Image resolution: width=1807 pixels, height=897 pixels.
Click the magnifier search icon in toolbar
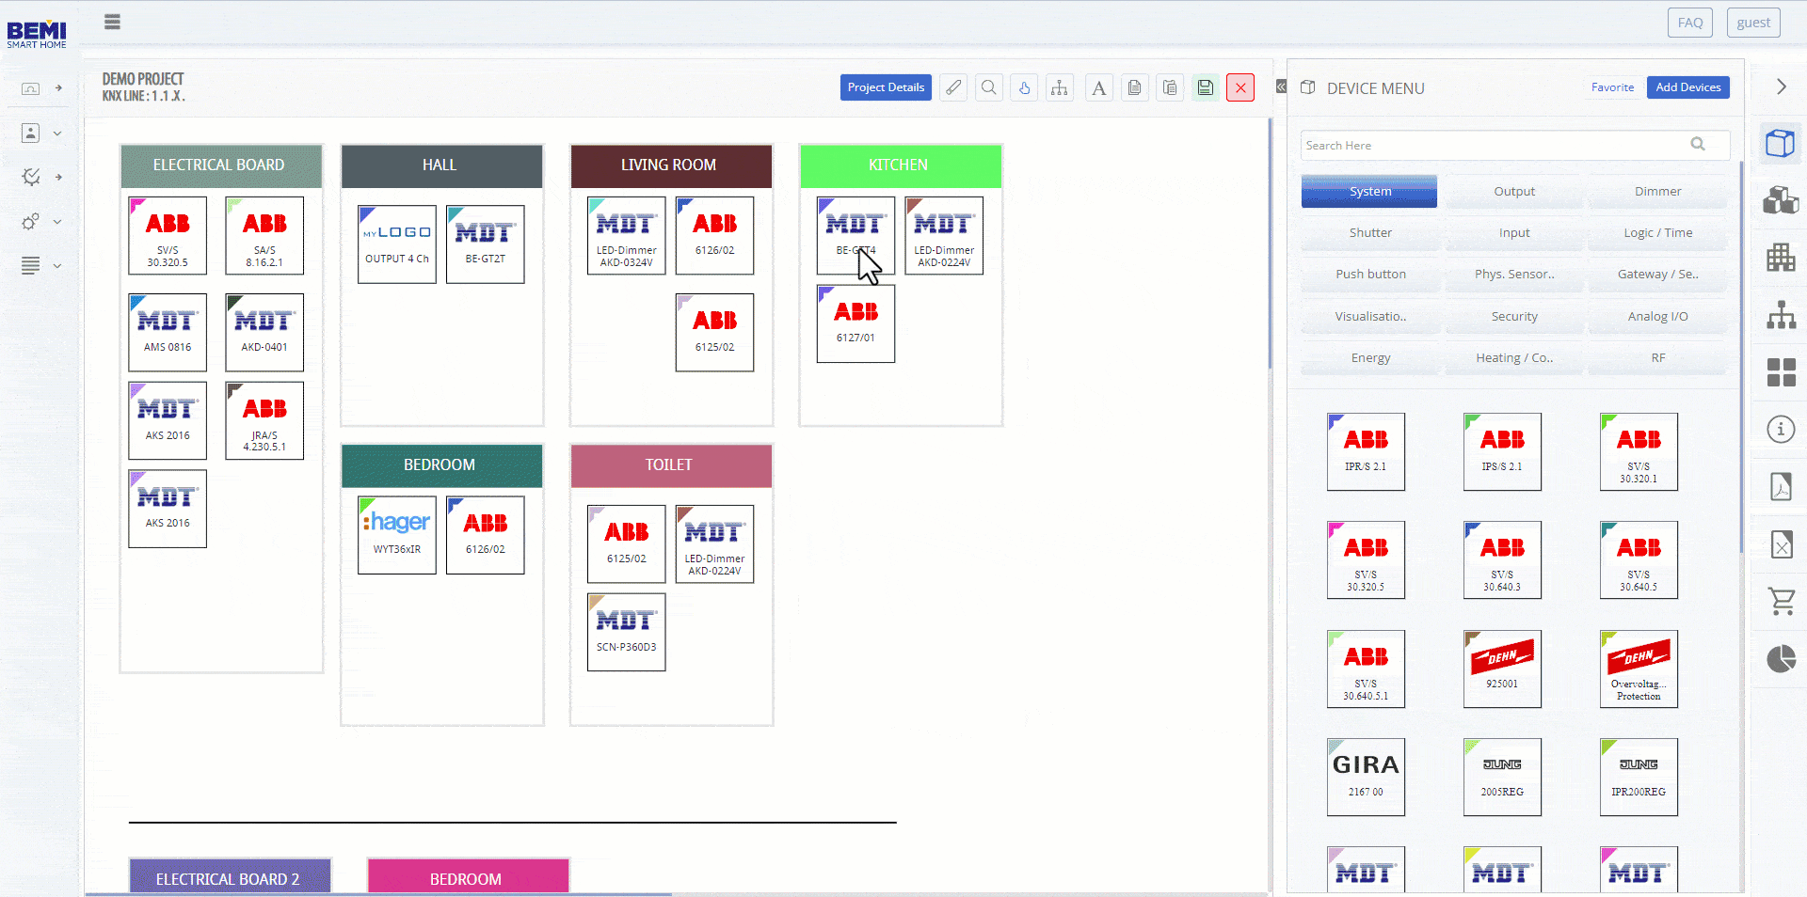988,87
